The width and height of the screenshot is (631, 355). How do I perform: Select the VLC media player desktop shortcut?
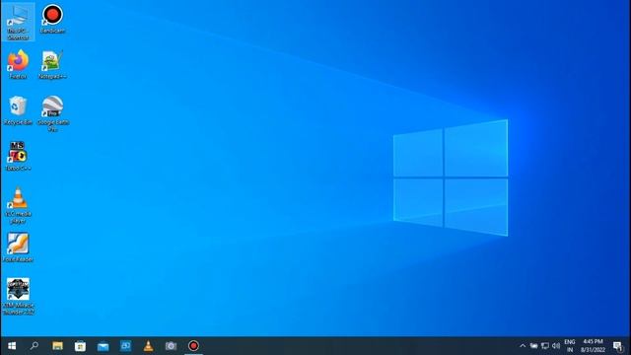coord(18,205)
